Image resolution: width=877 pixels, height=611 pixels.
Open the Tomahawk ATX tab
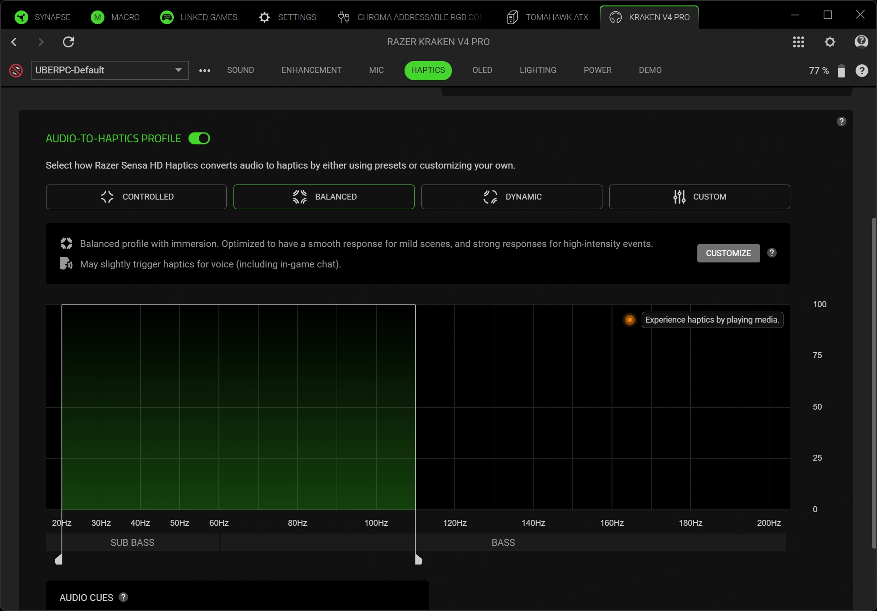pos(548,17)
